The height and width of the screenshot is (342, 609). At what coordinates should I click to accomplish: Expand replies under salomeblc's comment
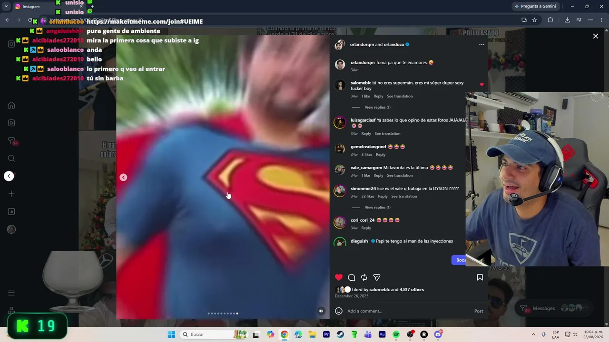[x=377, y=107]
